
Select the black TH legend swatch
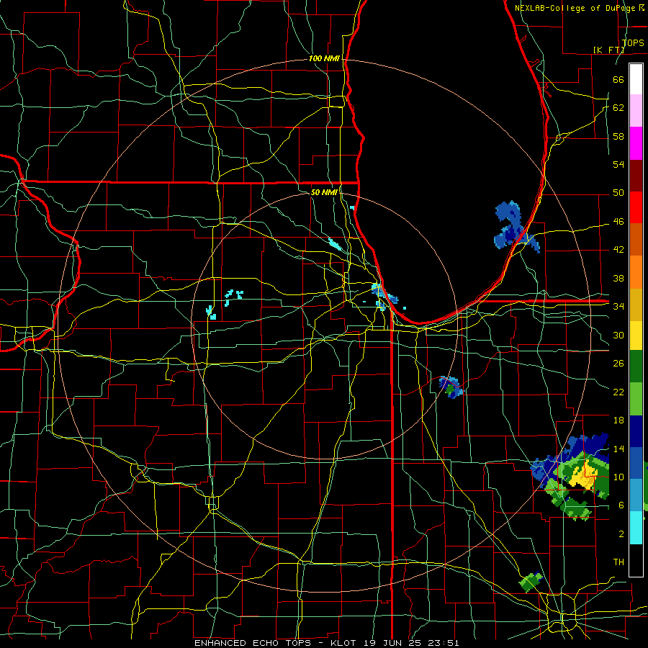tap(636, 560)
